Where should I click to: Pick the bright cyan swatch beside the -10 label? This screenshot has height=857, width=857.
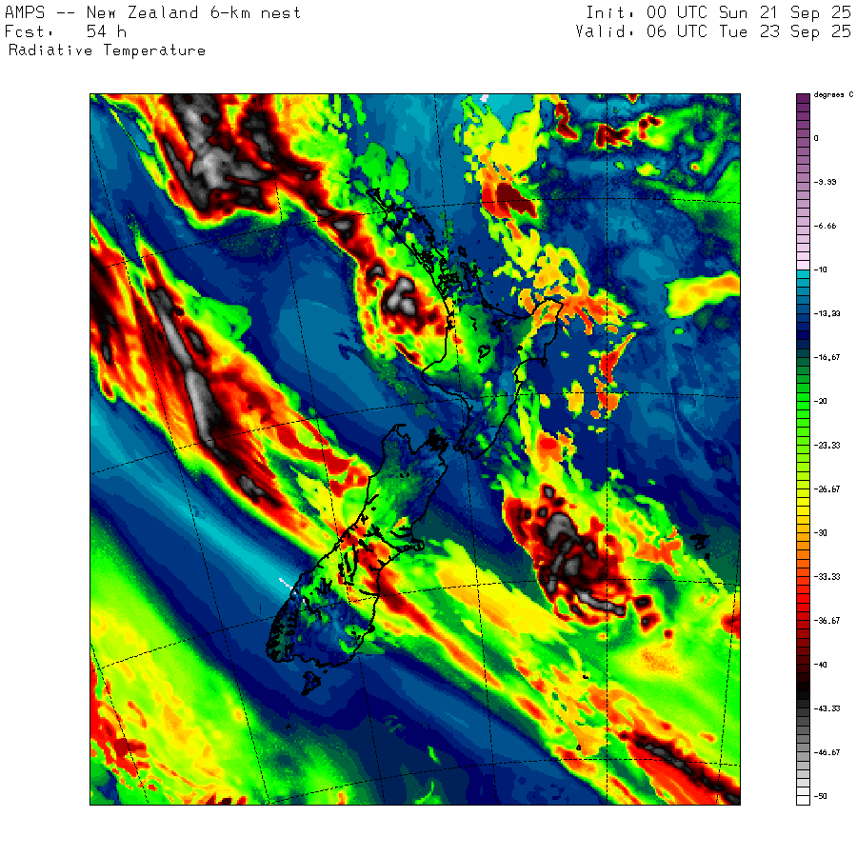tap(803, 274)
